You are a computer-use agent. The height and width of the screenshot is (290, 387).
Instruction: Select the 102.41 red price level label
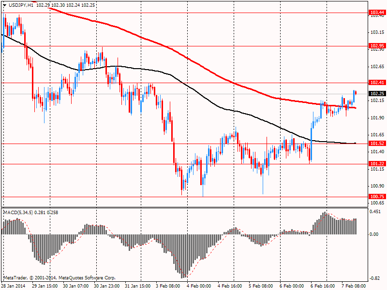(377, 82)
